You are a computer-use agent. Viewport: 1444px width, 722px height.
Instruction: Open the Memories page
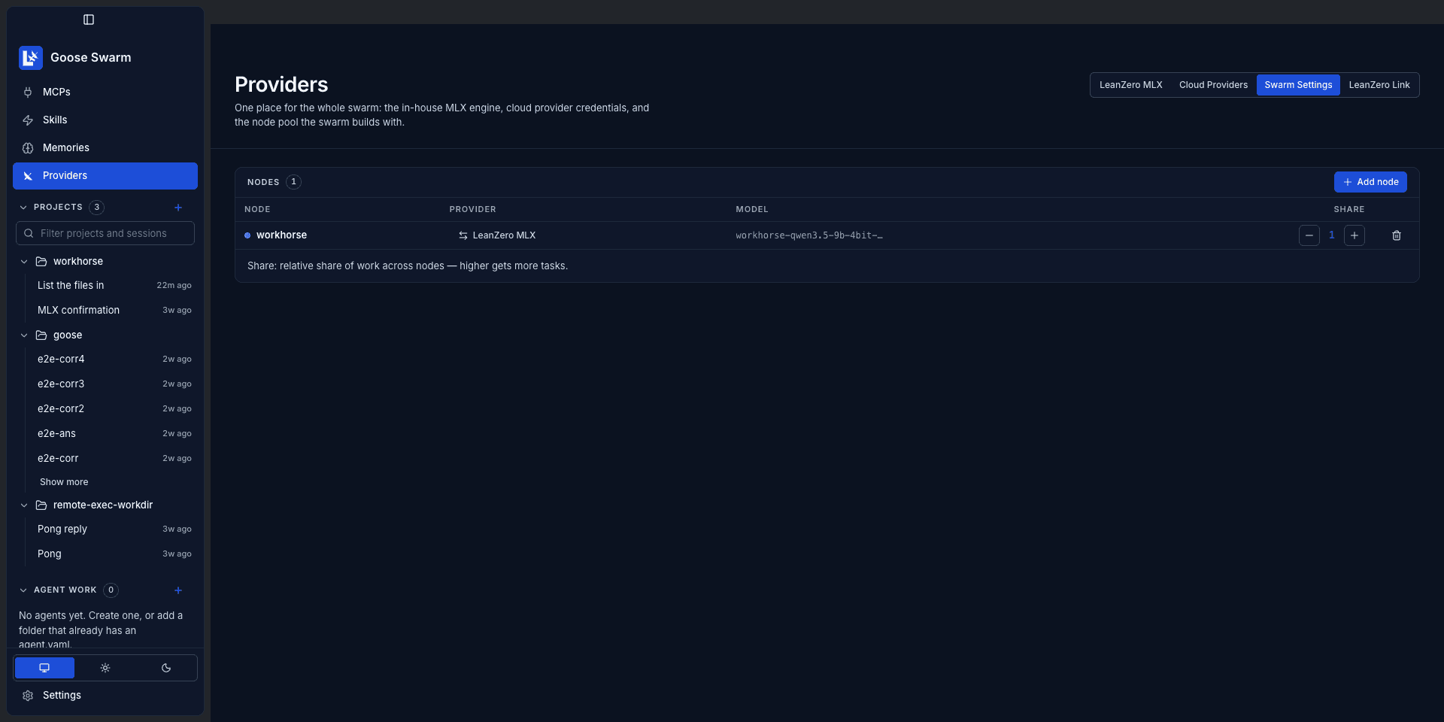click(105, 147)
